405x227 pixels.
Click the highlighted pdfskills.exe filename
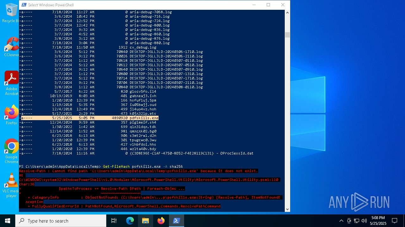(144, 118)
